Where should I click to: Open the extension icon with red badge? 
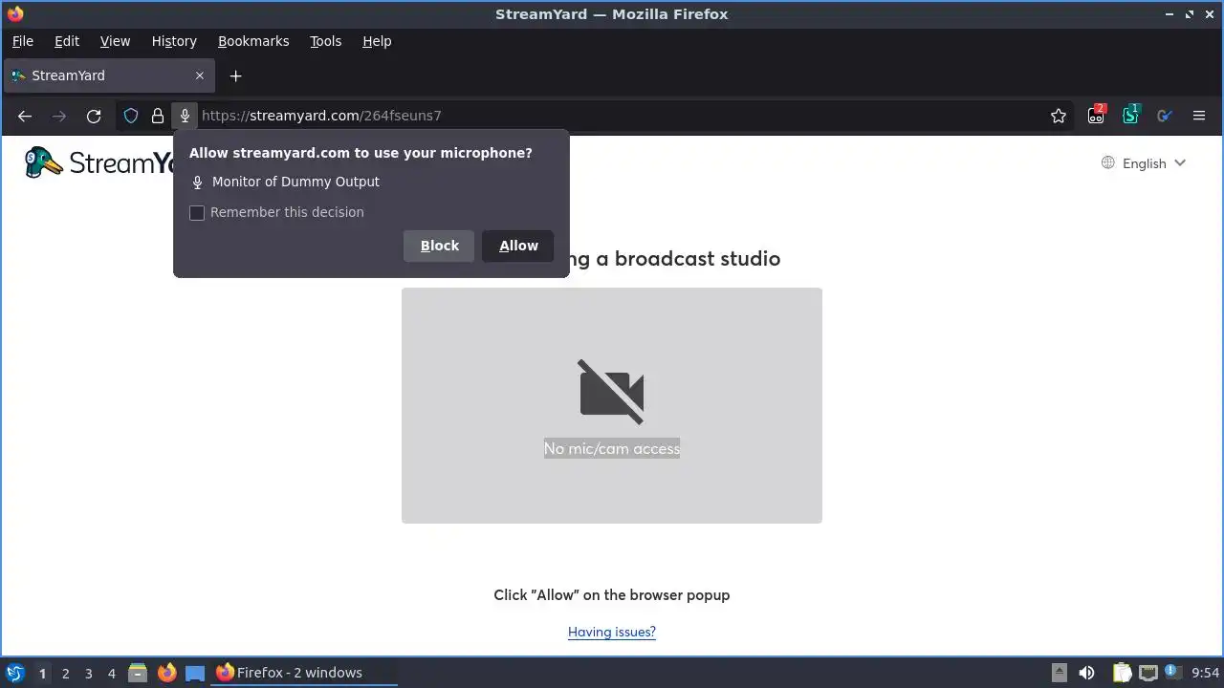pos(1096,115)
